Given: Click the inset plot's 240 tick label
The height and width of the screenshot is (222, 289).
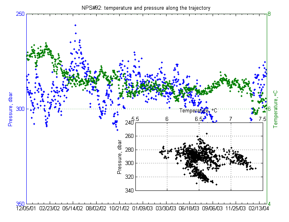Looking at the screenshot, I should tap(129, 123).
